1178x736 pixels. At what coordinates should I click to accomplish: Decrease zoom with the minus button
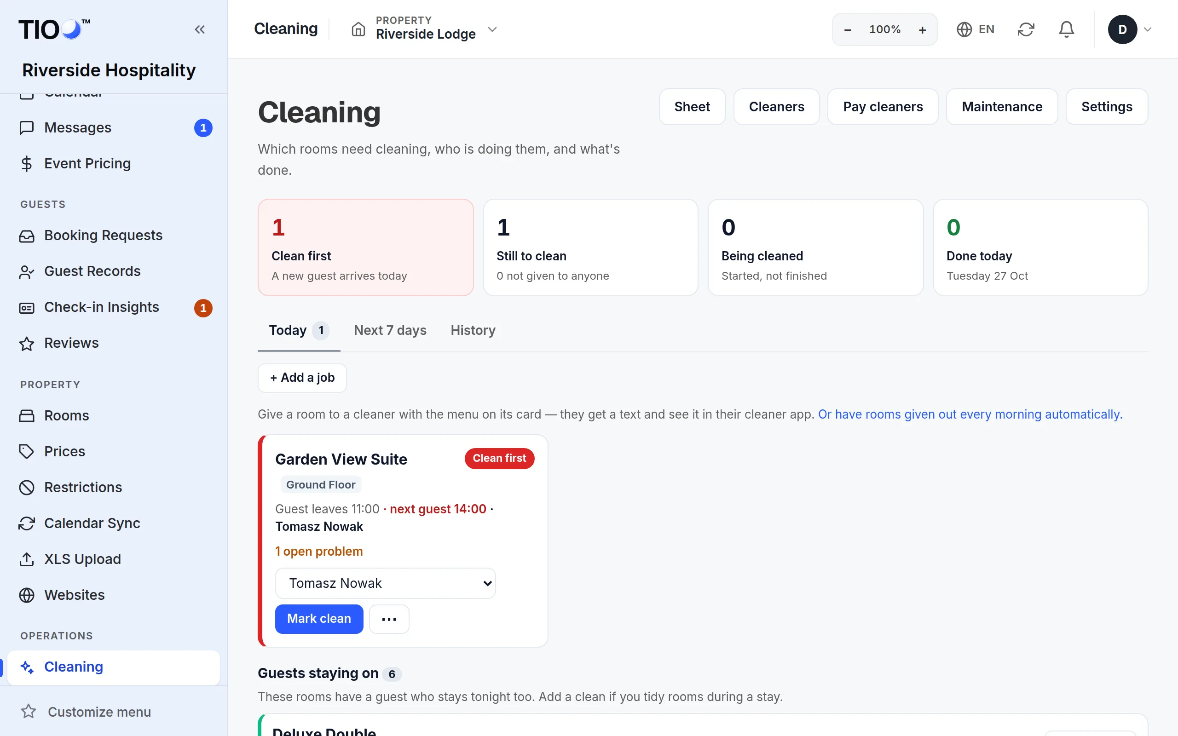[848, 30]
